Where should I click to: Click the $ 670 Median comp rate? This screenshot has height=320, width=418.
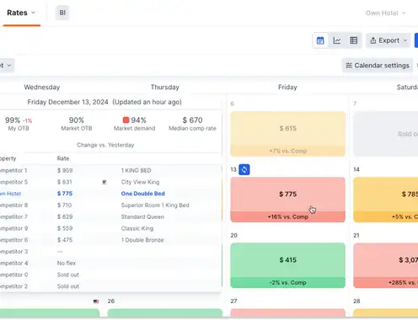(x=192, y=120)
